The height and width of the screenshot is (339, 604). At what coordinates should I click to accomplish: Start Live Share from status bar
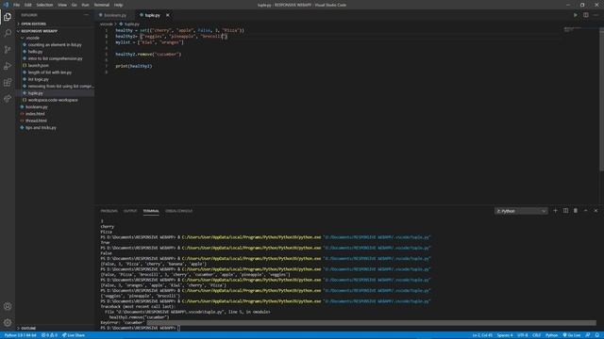coord(74,335)
